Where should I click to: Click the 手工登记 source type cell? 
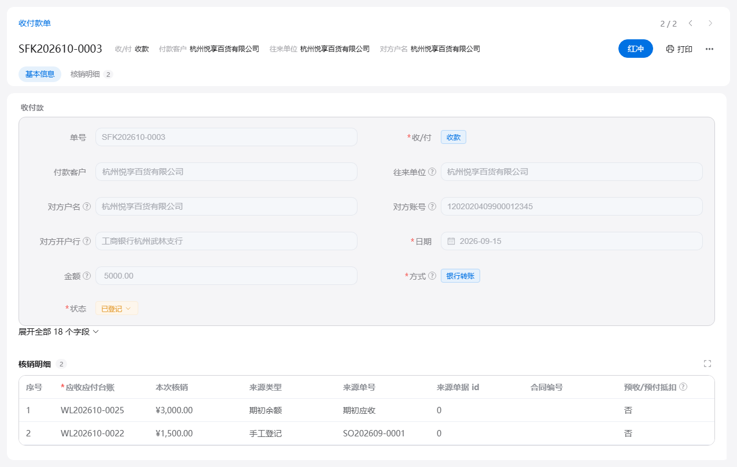pyautogui.click(x=266, y=433)
